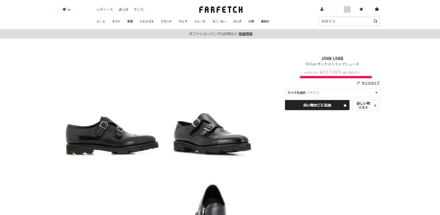Follow the 配送情報 link in banner

point(246,34)
